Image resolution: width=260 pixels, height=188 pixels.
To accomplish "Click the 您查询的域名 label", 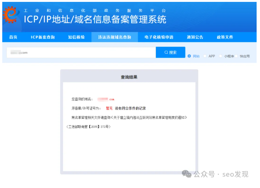I will click(x=82, y=99).
